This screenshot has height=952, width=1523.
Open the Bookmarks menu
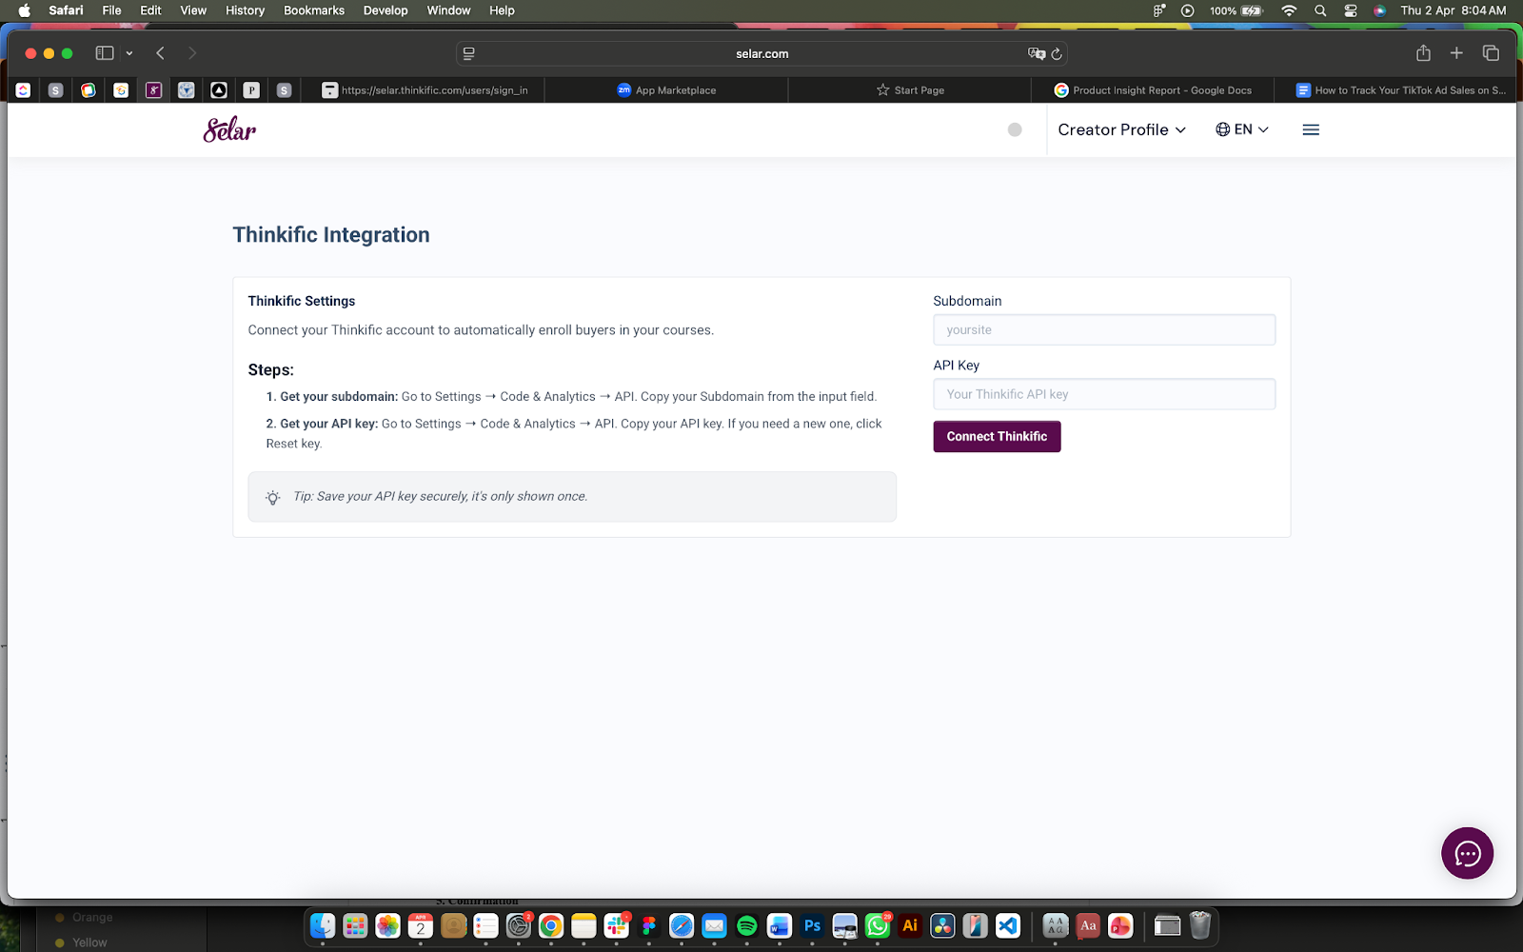[x=313, y=10]
